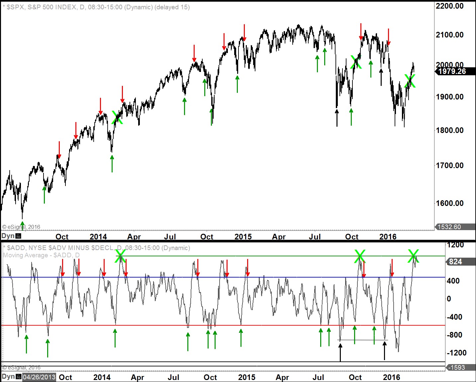Select the leftmost green X on $ADD chart
The width and height of the screenshot is (476, 382).
click(120, 256)
